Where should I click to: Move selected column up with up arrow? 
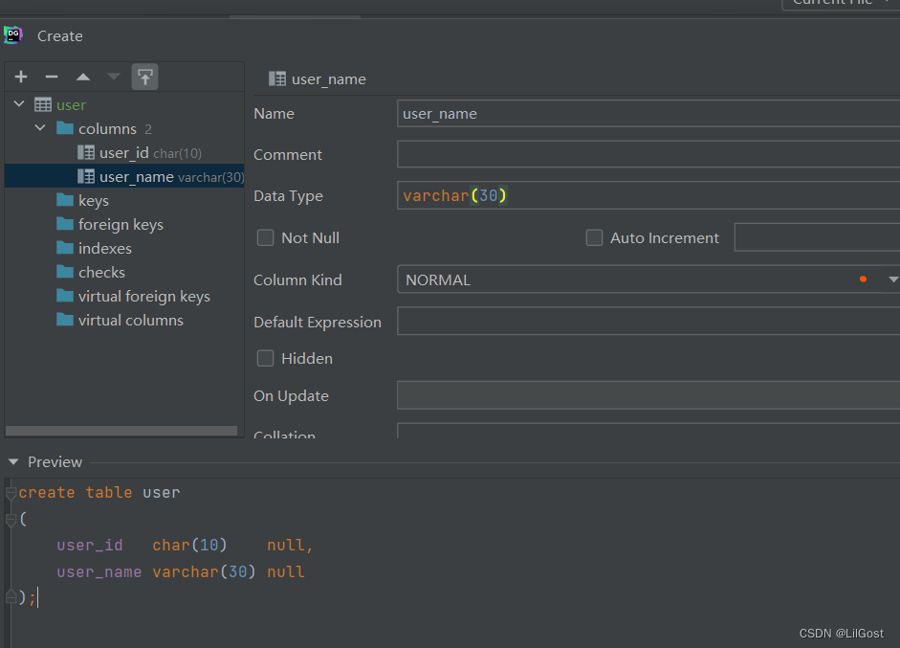click(83, 77)
